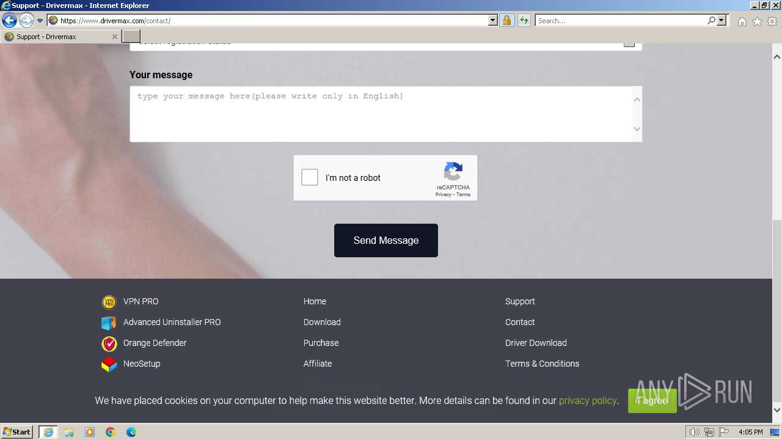
Task: Launch Chrome from the taskbar
Action: 111,432
